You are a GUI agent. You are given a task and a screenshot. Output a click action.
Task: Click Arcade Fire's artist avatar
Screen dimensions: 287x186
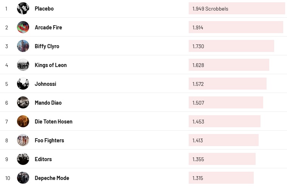[x=23, y=27]
